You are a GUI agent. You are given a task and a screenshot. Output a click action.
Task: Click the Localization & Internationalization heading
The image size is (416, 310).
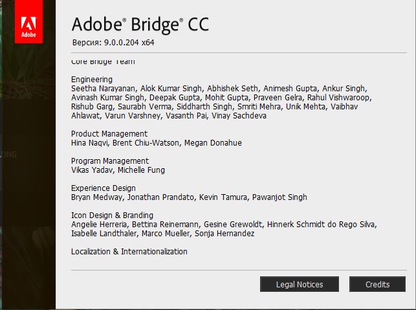(129, 252)
